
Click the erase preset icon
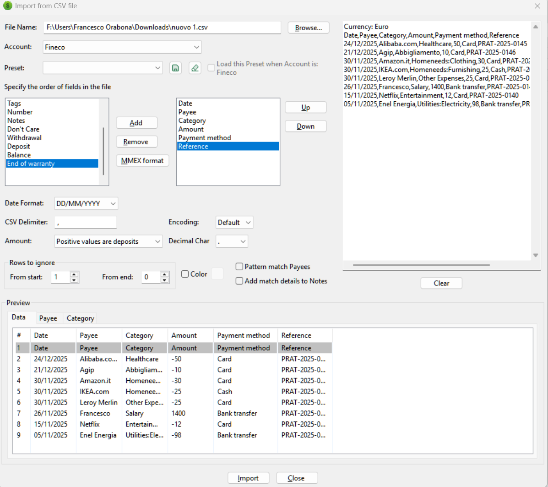click(195, 67)
